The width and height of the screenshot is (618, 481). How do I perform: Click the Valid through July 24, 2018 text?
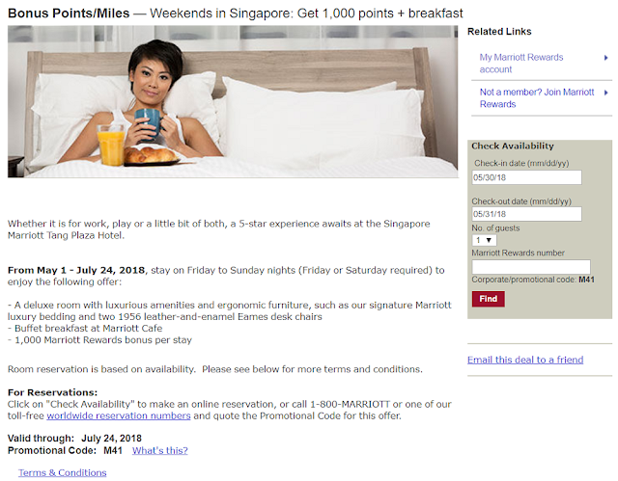click(x=74, y=439)
